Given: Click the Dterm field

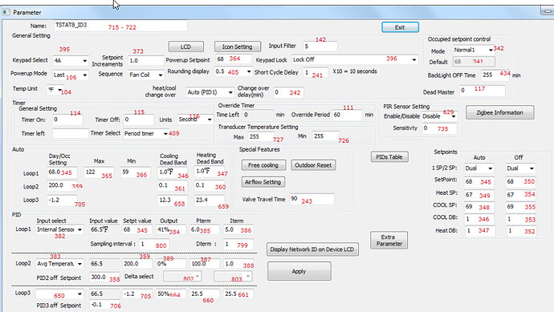Looking at the screenshot, I should 238,245.
